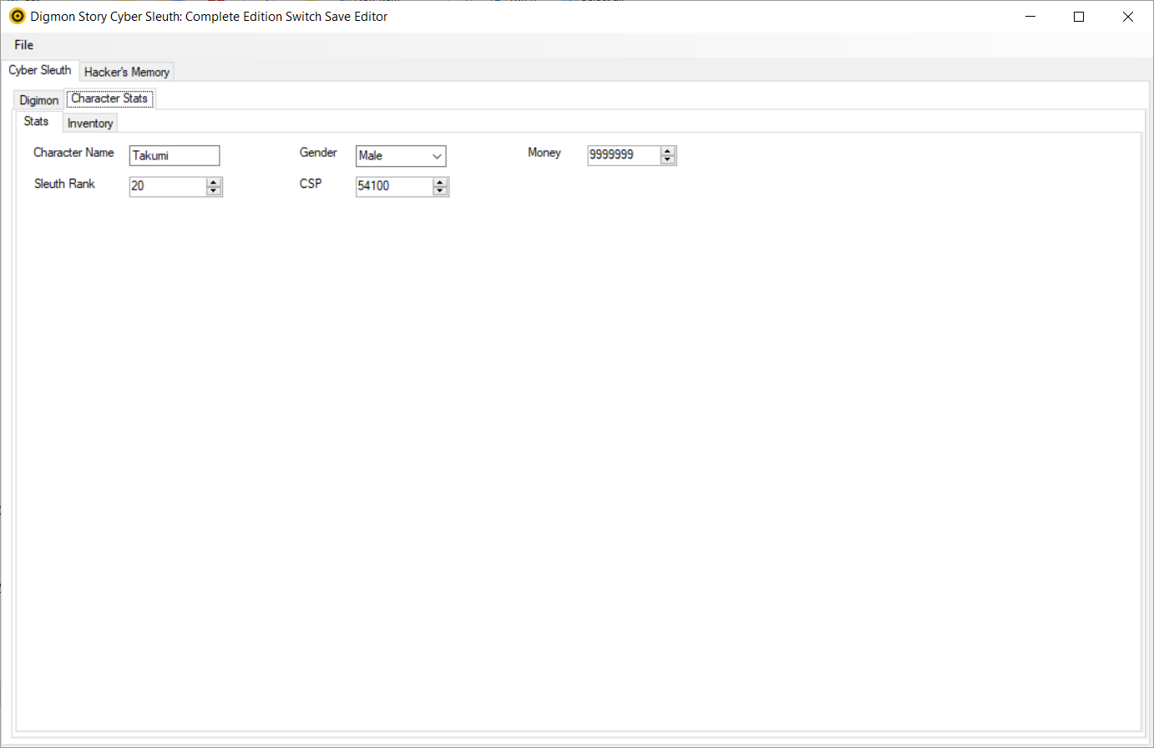Click the Character Name label

[x=73, y=153]
